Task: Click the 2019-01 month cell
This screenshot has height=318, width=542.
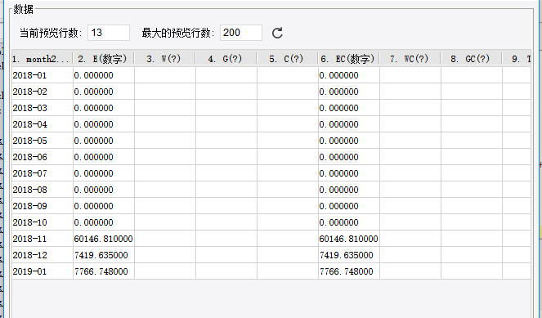Action: pyautogui.click(x=43, y=271)
